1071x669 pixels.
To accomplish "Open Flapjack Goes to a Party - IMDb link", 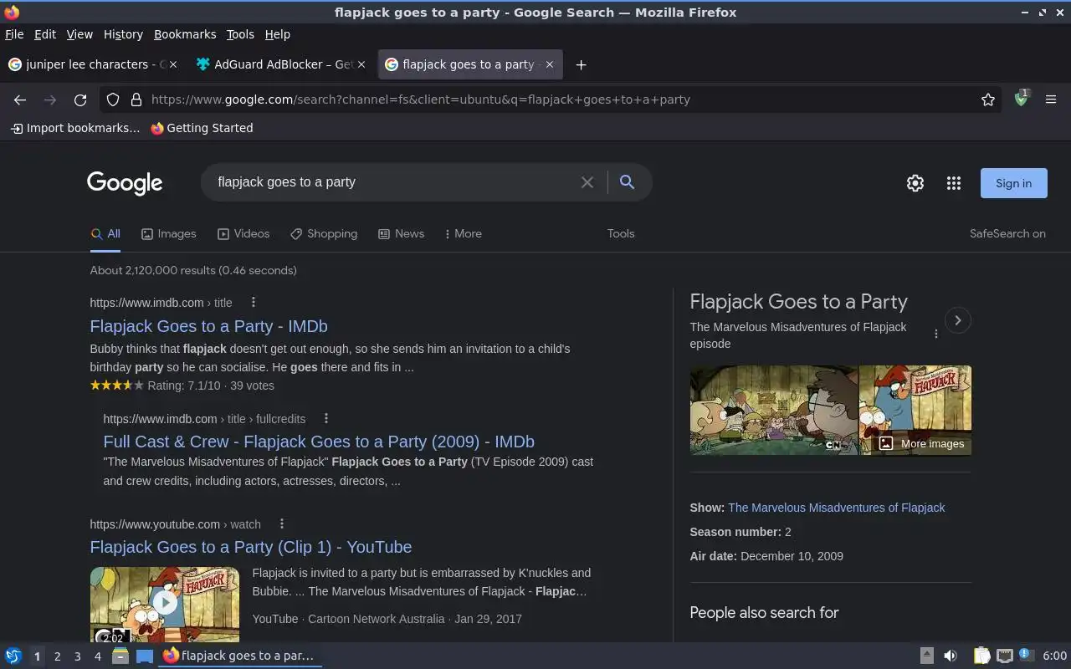I will [208, 327].
